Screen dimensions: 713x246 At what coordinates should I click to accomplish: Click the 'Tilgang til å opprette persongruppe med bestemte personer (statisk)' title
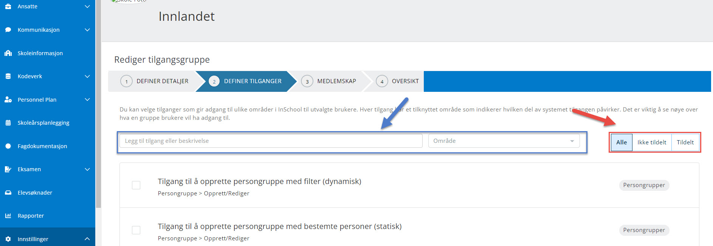coord(279,226)
